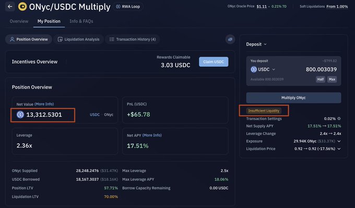The height and width of the screenshot is (208, 355).
Task: Click the Leverage value 2.36x
Action: tap(24, 145)
